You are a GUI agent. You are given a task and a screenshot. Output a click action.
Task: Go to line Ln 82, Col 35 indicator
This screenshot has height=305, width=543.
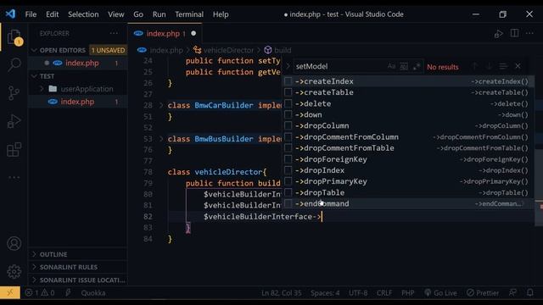coord(281,293)
